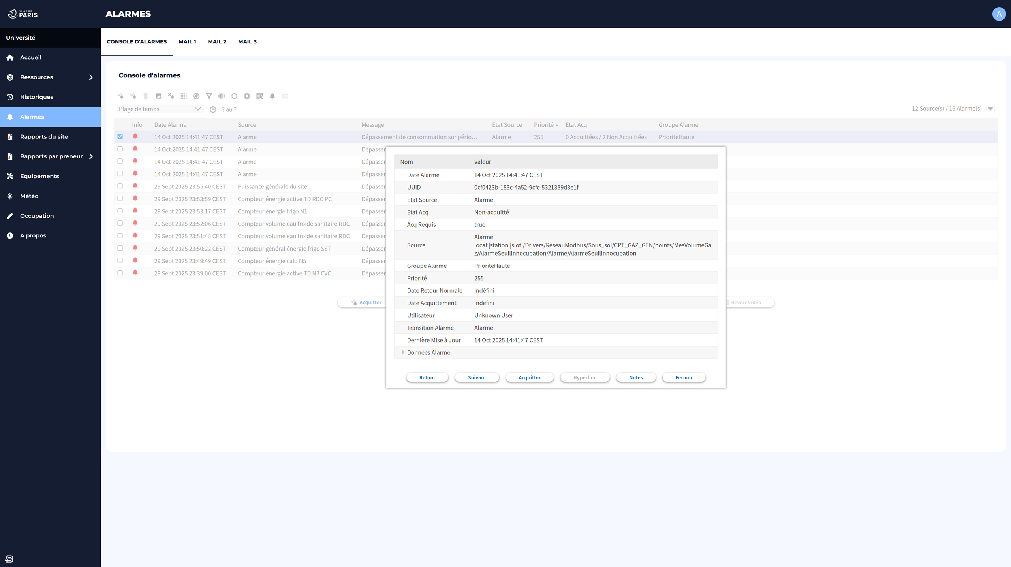
Task: Click the clock icon beside time range
Action: click(213, 109)
